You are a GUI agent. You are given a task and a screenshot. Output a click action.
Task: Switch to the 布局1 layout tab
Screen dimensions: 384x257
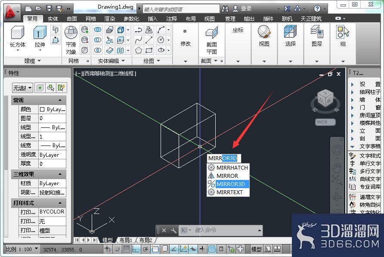pos(126,240)
